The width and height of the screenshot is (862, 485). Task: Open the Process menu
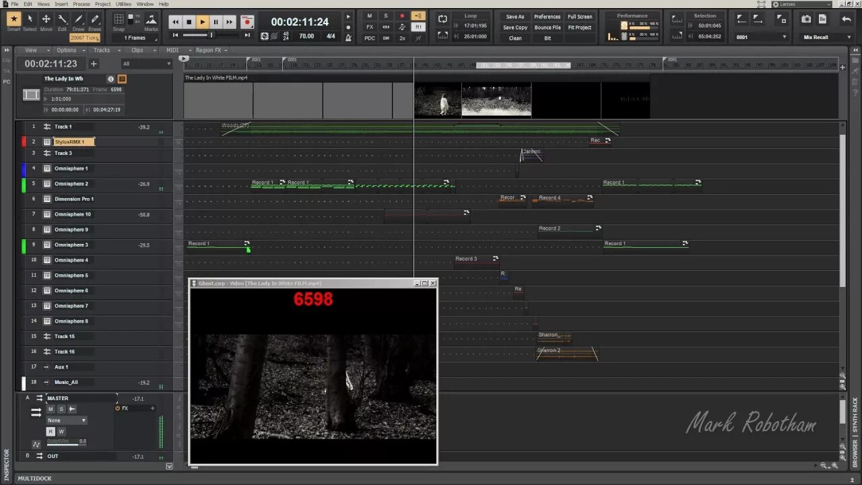(x=81, y=4)
